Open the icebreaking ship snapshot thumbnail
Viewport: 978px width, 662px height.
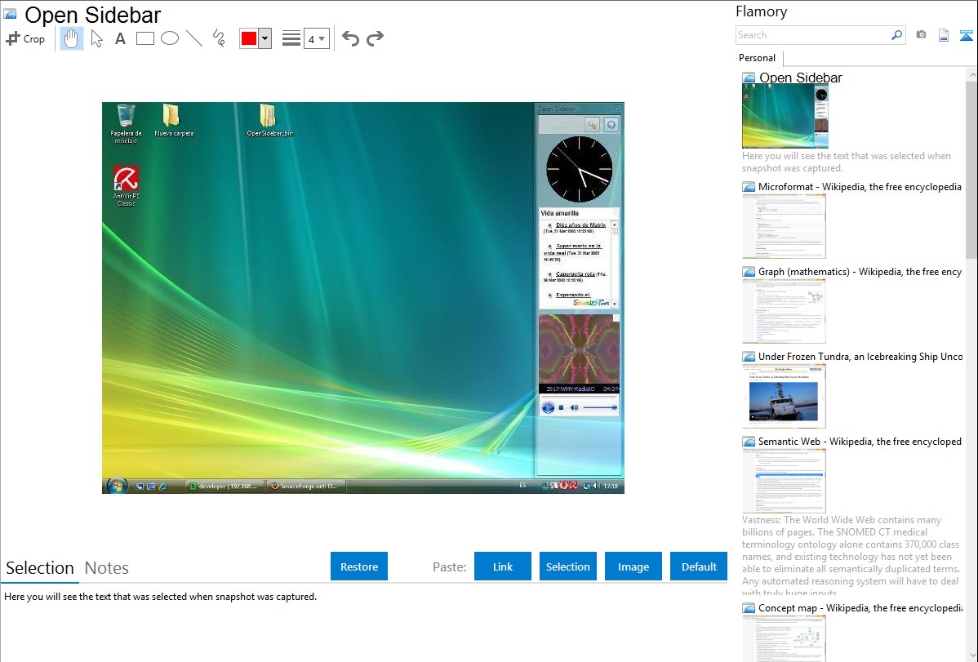click(784, 396)
